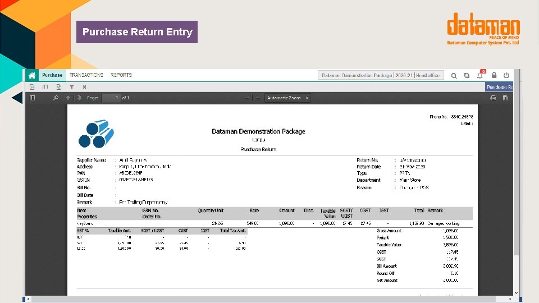Click the 'Main Store' department value
Screen dimensions: 539x303
click(x=410, y=180)
